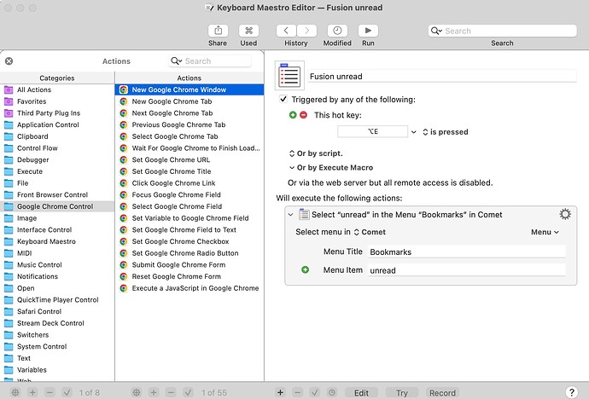589x399 pixels.
Task: Select the Stream Deck Control category
Action: click(57, 323)
